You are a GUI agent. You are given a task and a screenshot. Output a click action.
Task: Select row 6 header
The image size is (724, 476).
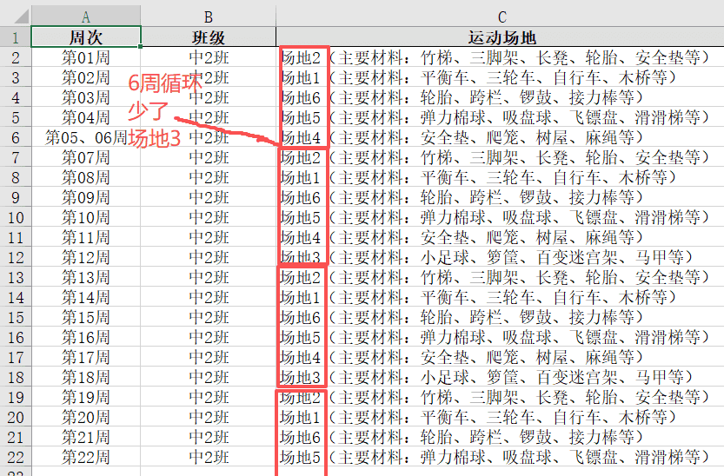pyautogui.click(x=16, y=137)
